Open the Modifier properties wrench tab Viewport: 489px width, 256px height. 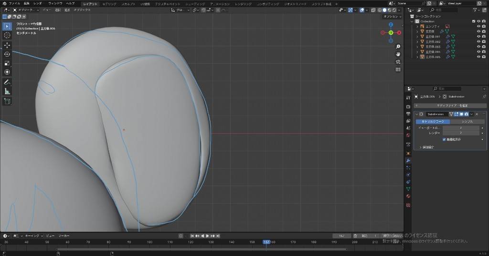pos(408,160)
